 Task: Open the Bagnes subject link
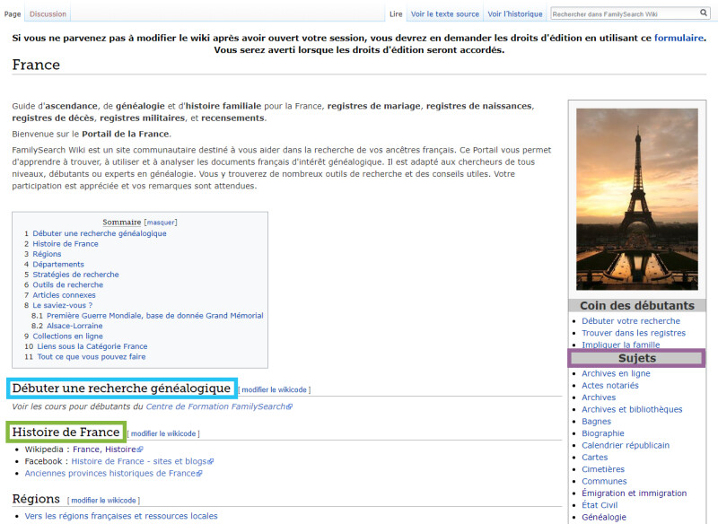pos(596,421)
